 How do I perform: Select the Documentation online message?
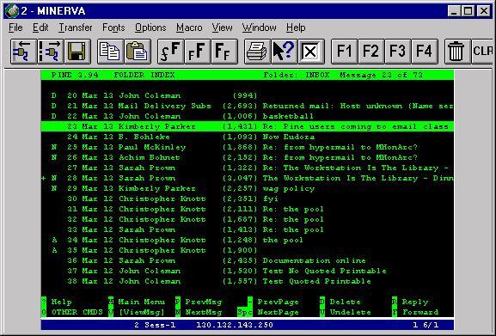(248, 260)
